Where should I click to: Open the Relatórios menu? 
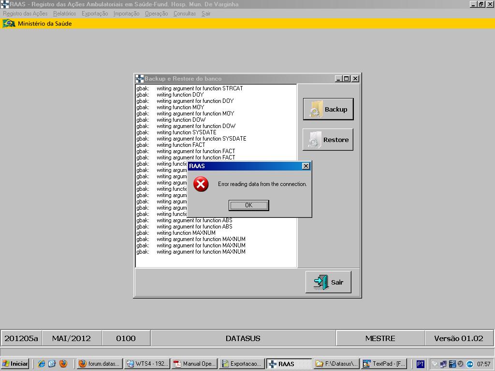64,14
